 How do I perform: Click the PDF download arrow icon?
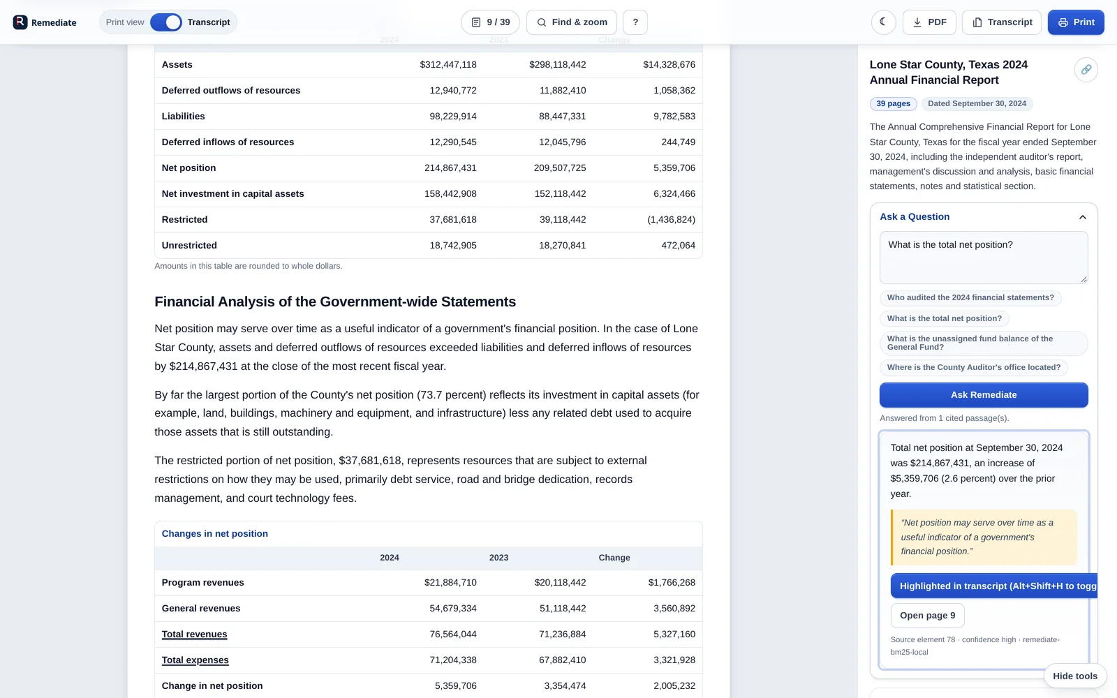point(917,22)
